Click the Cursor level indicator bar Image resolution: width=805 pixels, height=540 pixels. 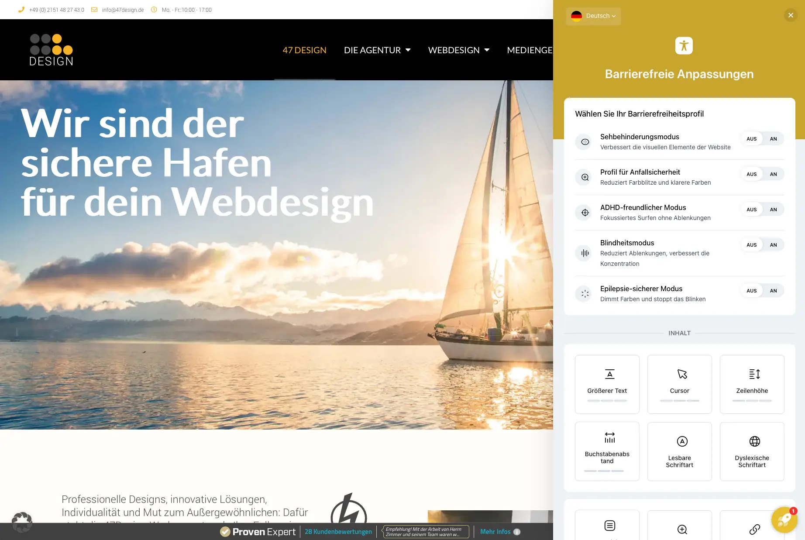(x=679, y=401)
